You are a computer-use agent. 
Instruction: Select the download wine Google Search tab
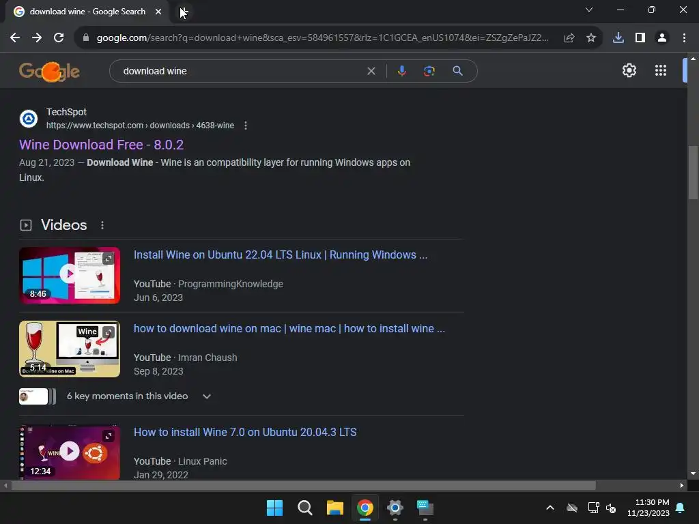click(x=88, y=12)
